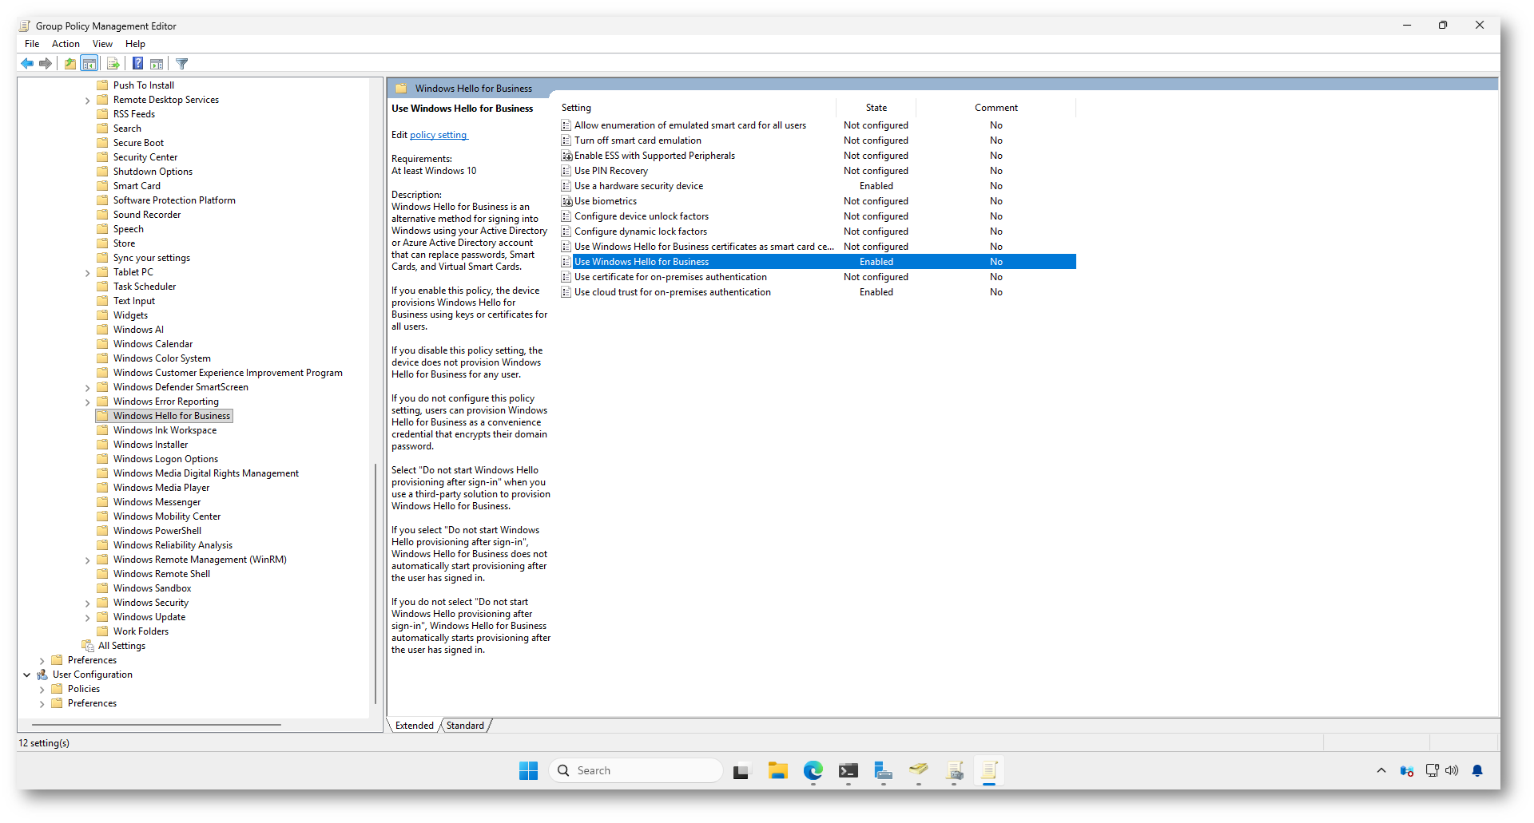Viewport: 1534px width, 823px height.
Task: Open Help via blue question mark icon
Action: coord(137,64)
